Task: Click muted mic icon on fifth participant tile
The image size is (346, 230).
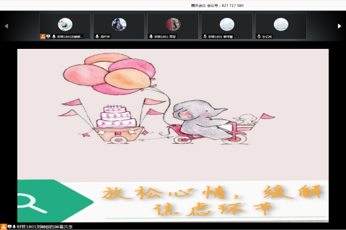Action: tap(259, 36)
